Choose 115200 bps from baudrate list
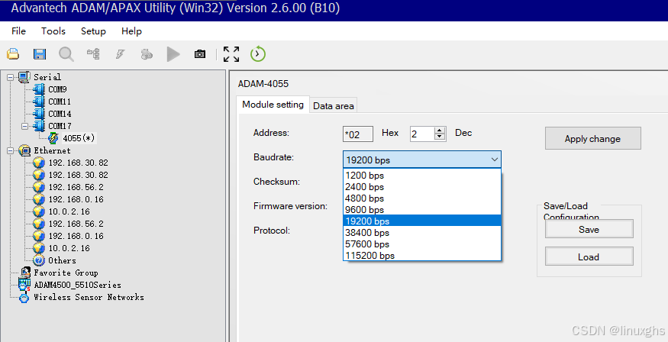This screenshot has height=342, width=668. [x=421, y=256]
